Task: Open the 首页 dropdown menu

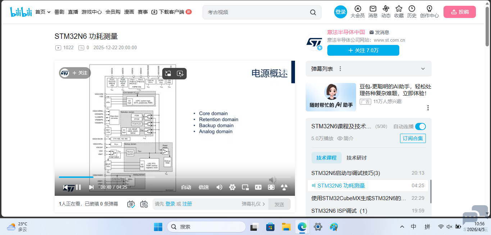Action: click(x=43, y=12)
